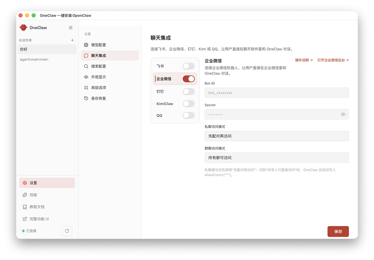Click the refresh icon next to 已连接
374x260 pixels.
67,231
